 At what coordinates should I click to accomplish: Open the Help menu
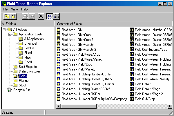[x=24, y=9]
